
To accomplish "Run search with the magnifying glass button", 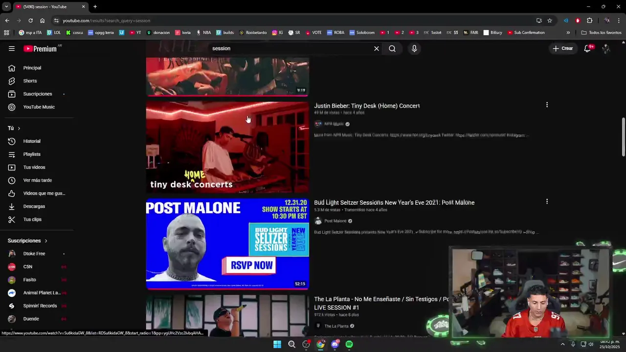I will coord(392,48).
